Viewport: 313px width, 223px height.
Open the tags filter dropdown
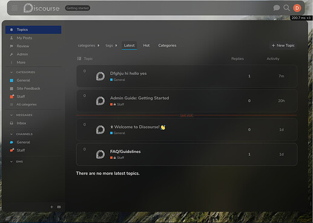click(111, 45)
